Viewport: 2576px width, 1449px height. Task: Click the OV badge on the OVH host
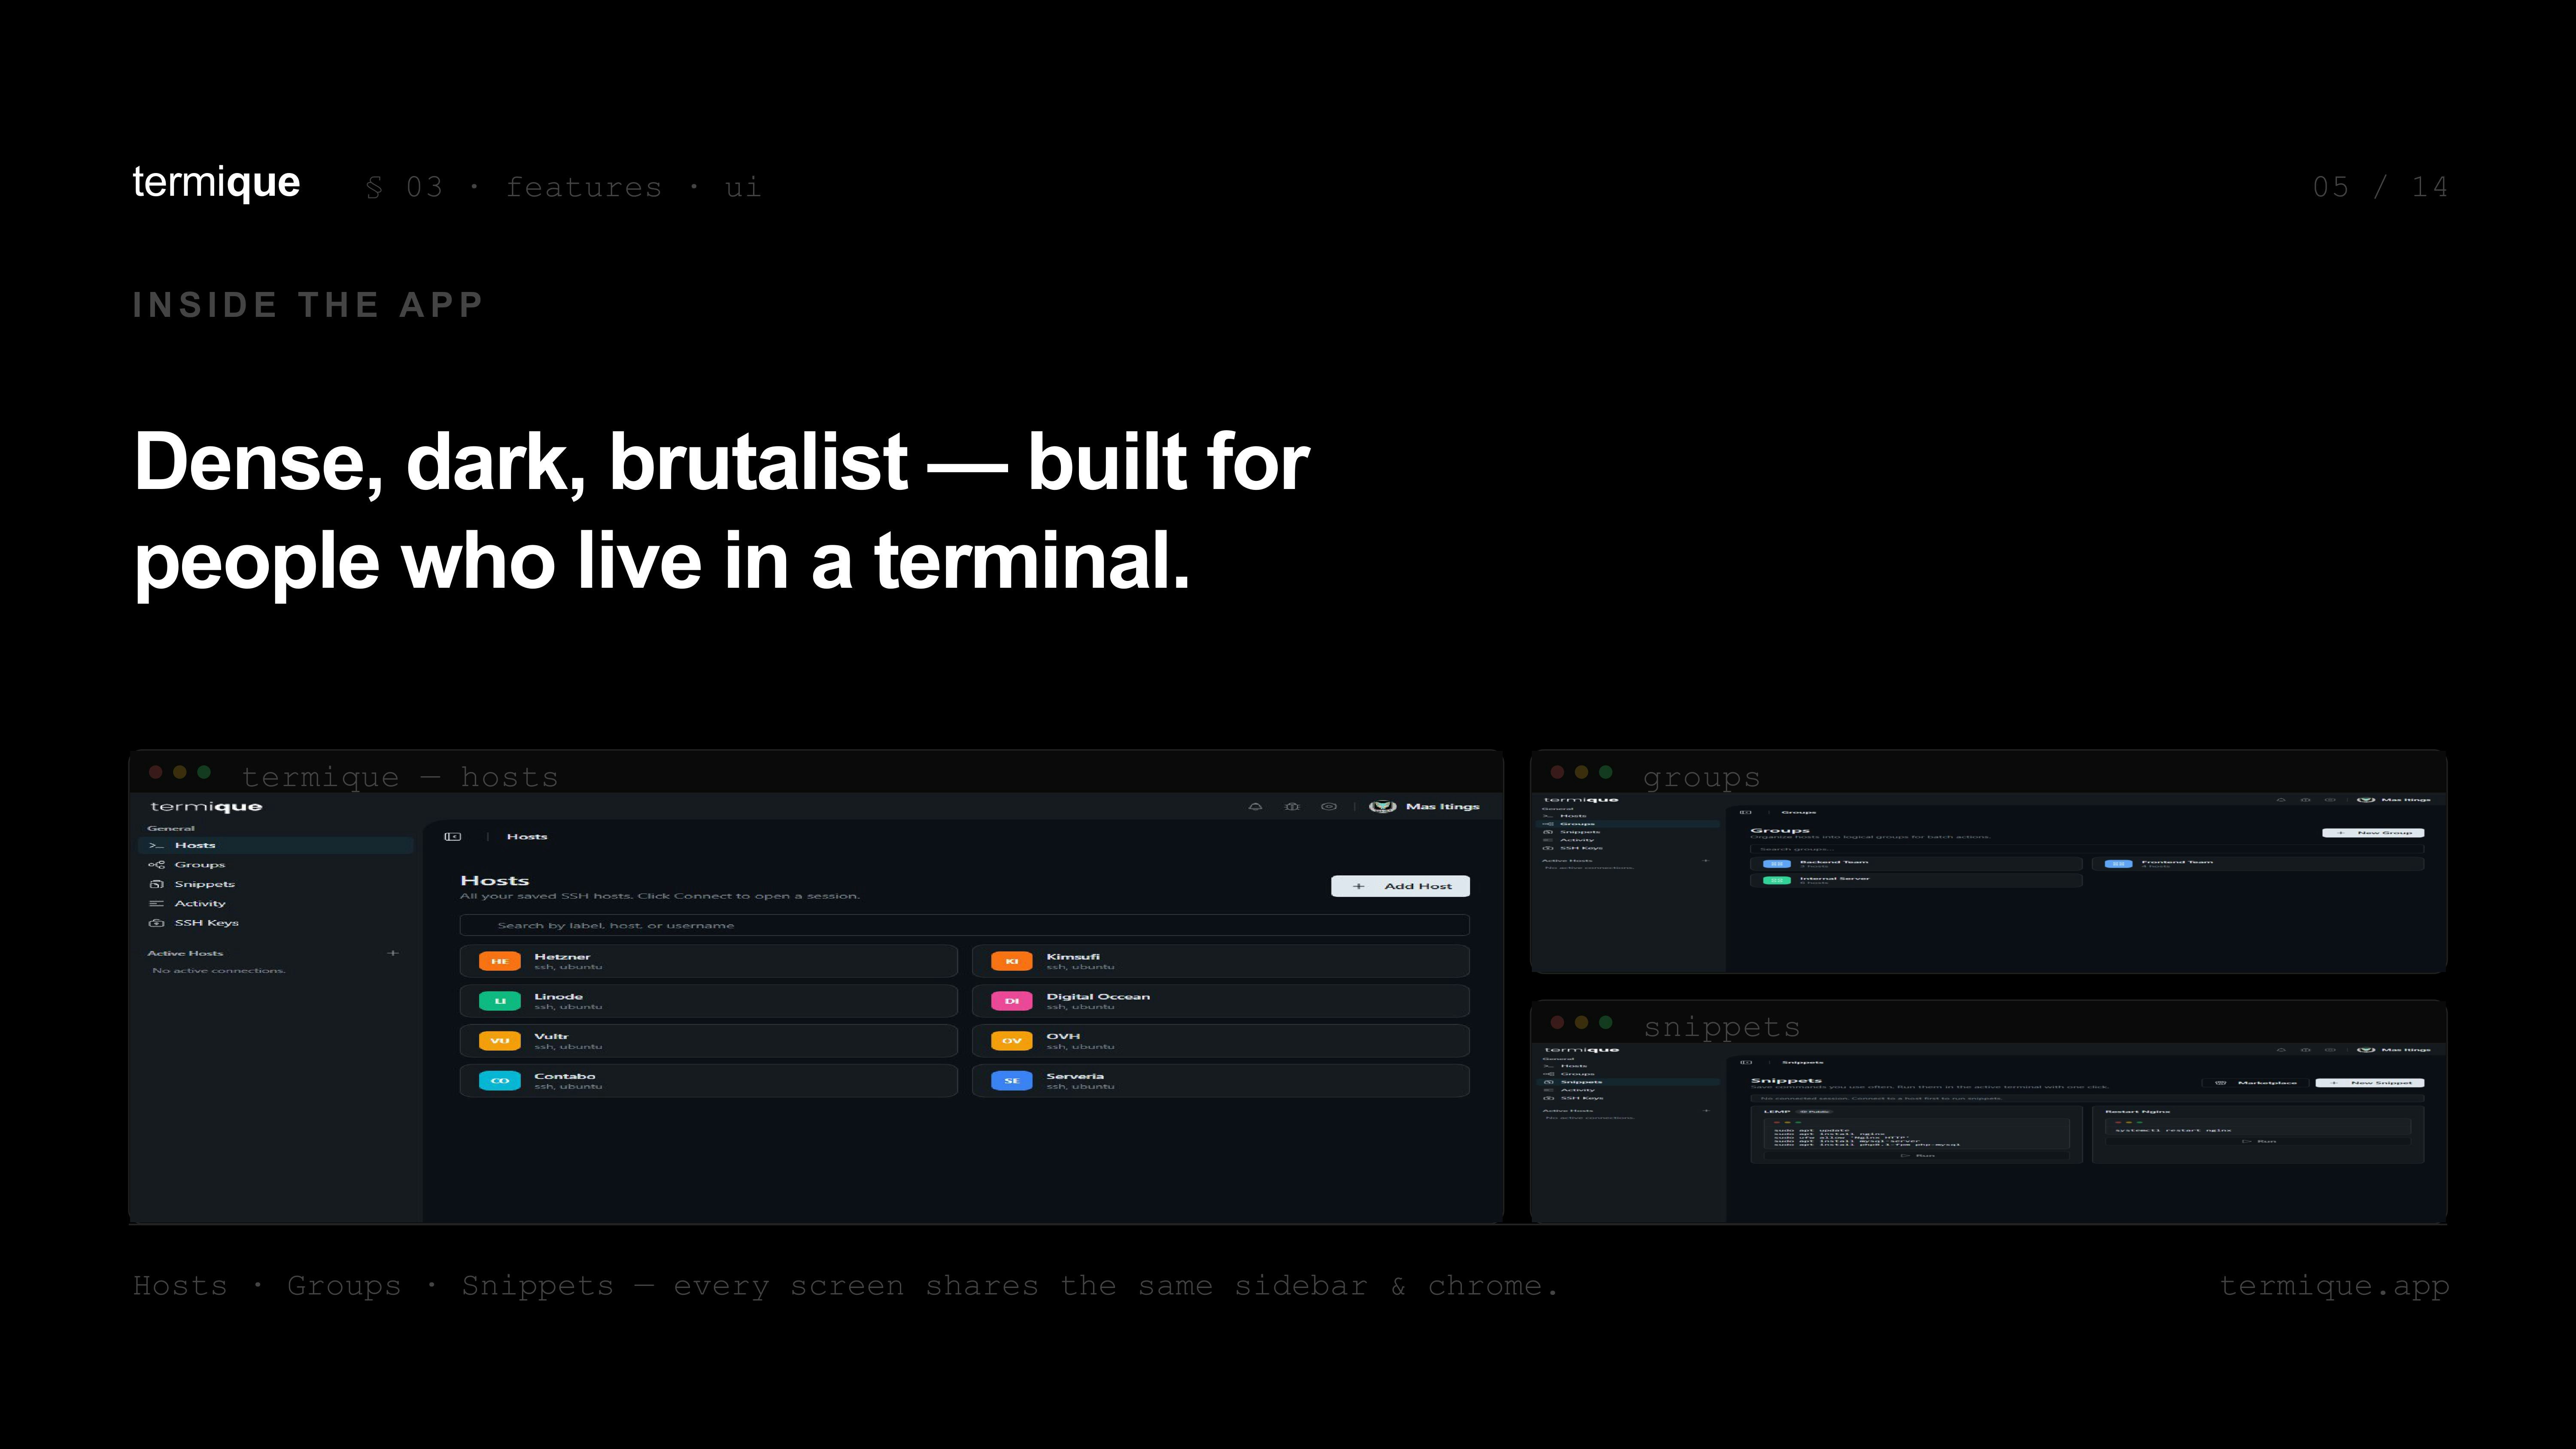[x=1012, y=1041]
